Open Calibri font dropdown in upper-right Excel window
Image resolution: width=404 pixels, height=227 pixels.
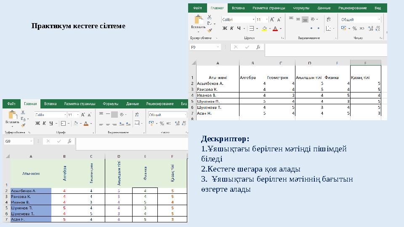click(253, 20)
